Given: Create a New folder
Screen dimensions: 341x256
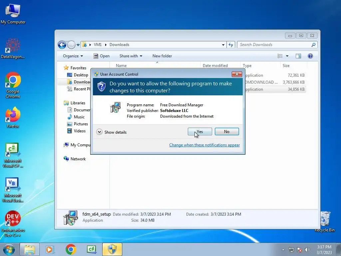Looking at the screenshot, I should (162, 56).
